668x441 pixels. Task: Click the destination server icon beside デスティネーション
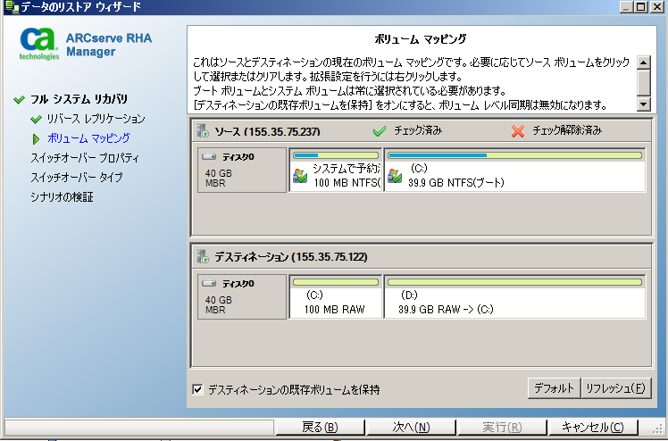(203, 256)
